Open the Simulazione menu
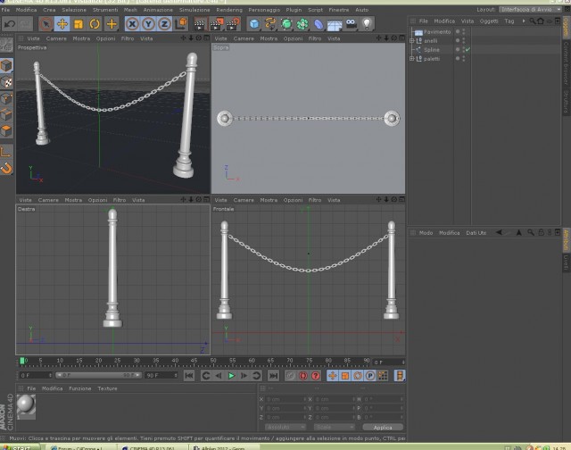The width and height of the screenshot is (571, 450). click(194, 10)
